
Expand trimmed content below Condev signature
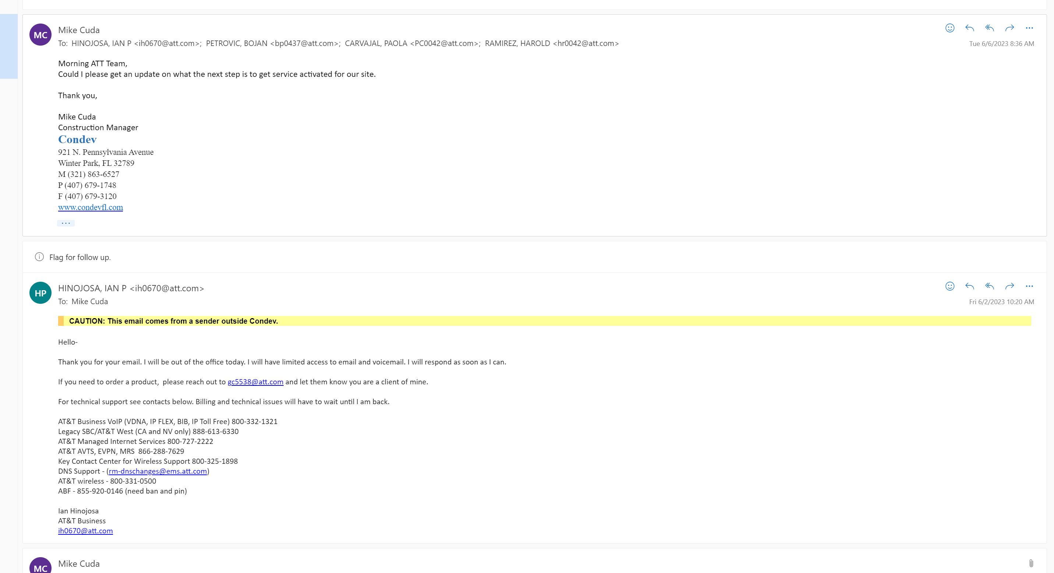click(66, 223)
